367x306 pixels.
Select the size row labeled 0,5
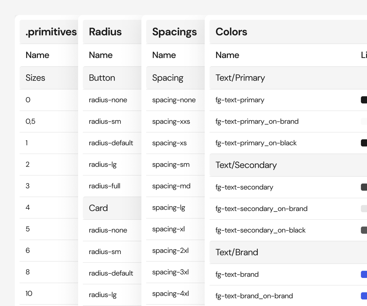pyautogui.click(x=49, y=121)
